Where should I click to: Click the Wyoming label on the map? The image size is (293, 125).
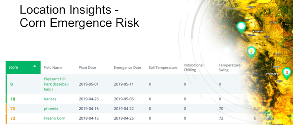pos(258,31)
